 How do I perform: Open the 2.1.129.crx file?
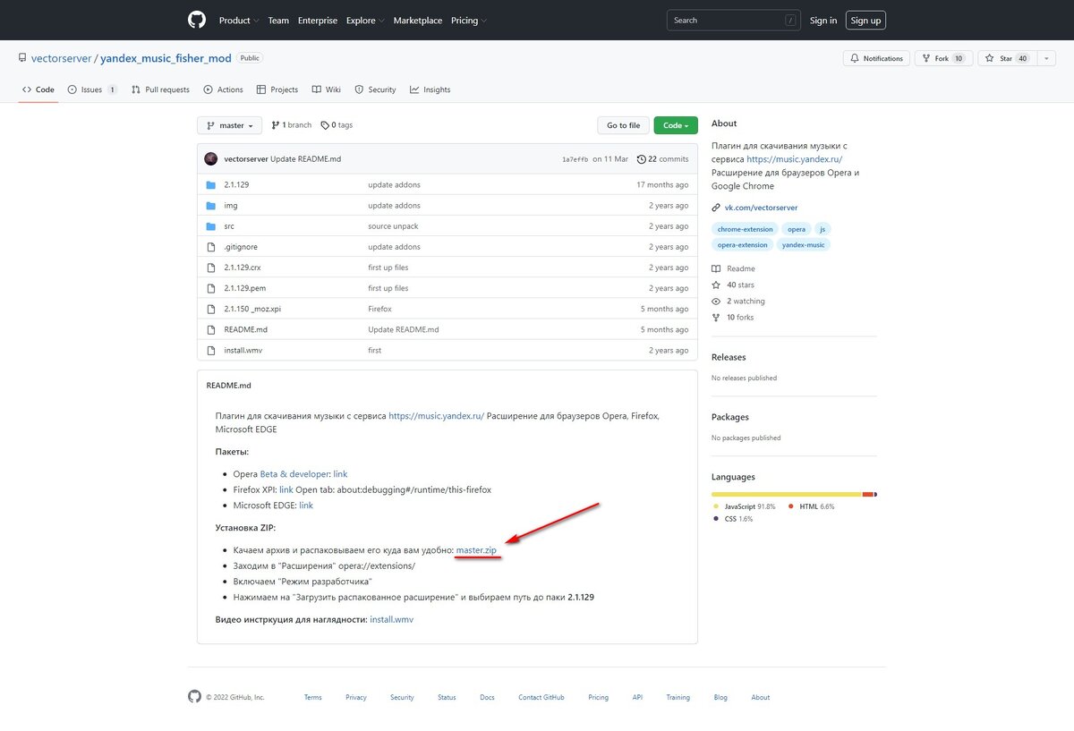tap(243, 268)
